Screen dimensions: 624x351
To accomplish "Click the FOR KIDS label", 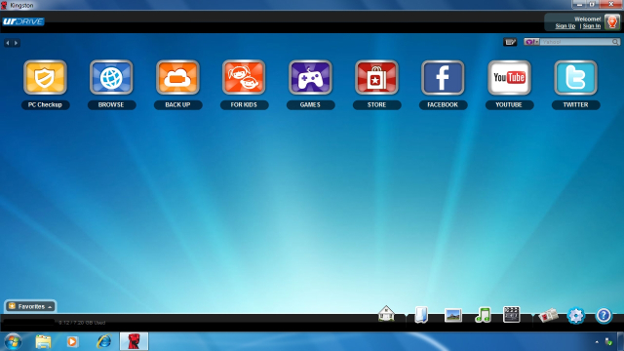I will pyautogui.click(x=244, y=104).
